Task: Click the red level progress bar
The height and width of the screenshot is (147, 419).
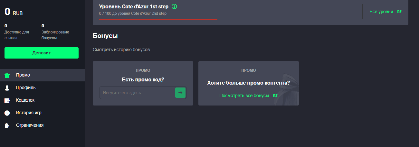Action: pyautogui.click(x=158, y=20)
